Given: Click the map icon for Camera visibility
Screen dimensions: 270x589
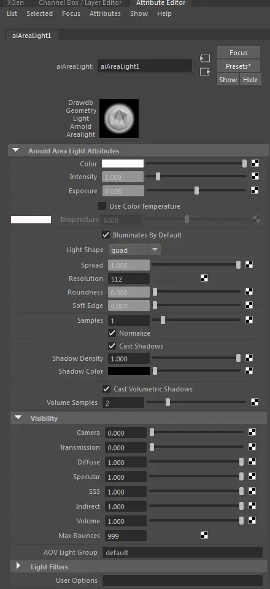Looking at the screenshot, I should point(252,433).
